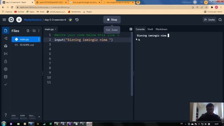Switch to the Console tab

pos(140,29)
